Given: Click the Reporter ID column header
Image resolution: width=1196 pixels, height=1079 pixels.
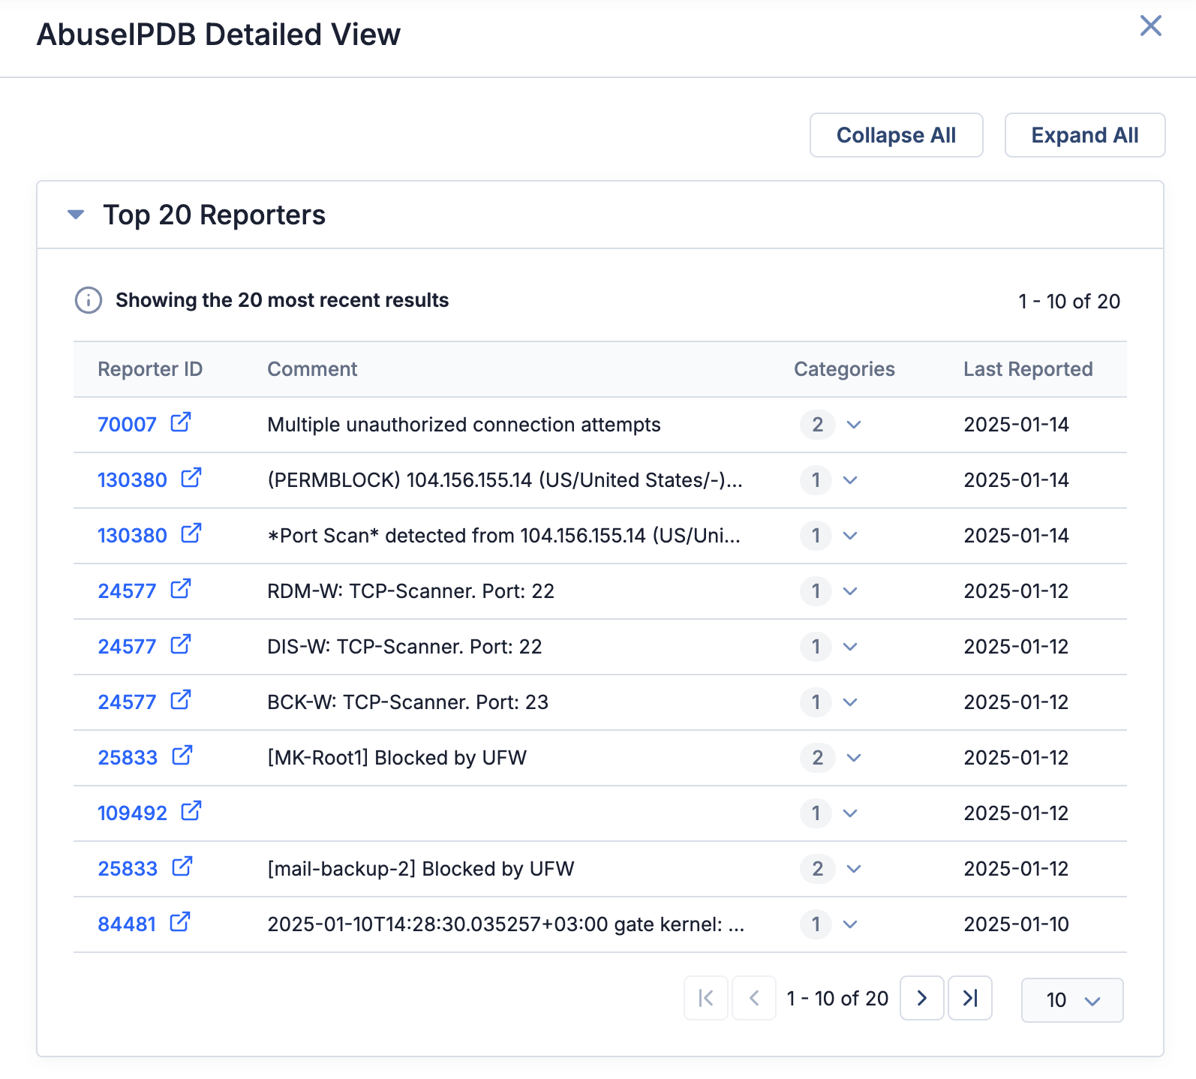Looking at the screenshot, I should tap(150, 369).
